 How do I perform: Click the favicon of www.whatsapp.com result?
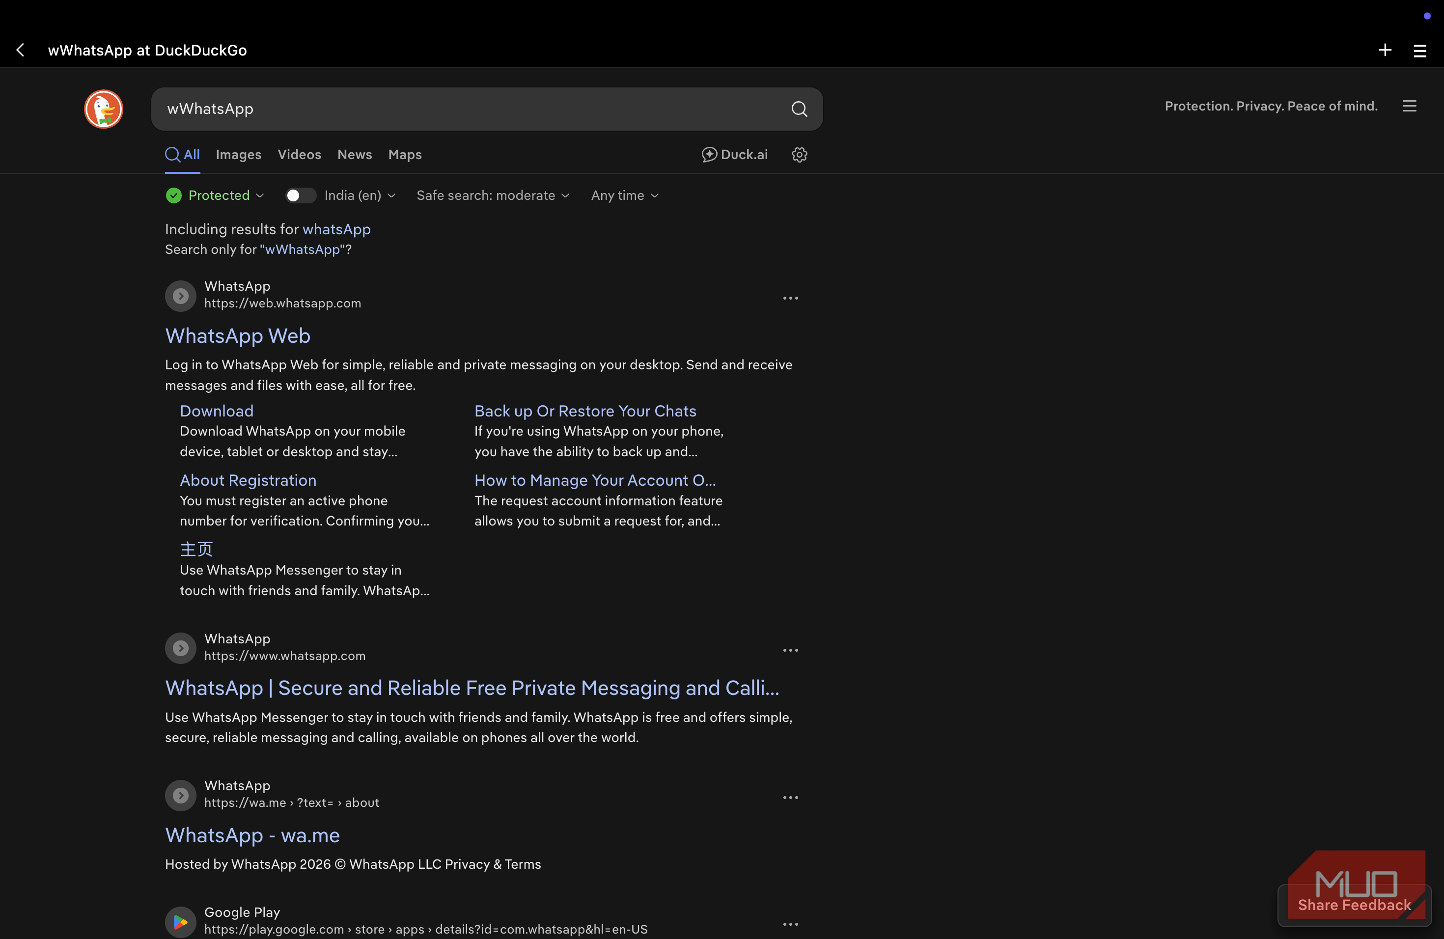(181, 648)
